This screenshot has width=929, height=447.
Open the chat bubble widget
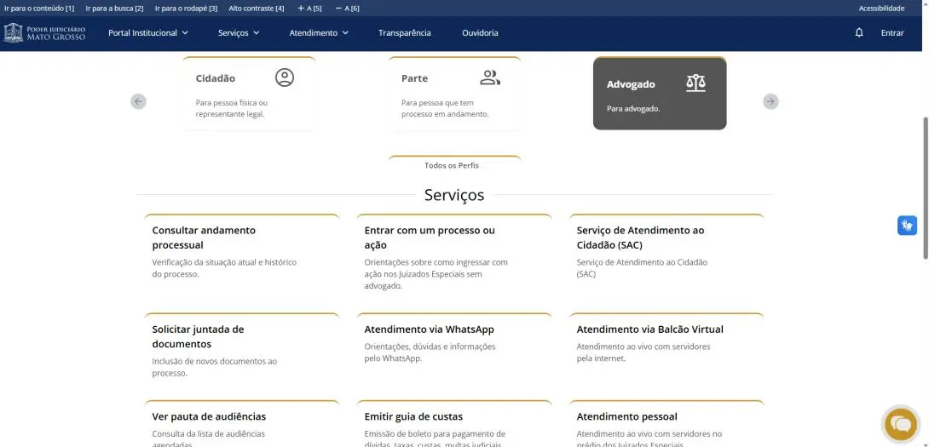(901, 424)
